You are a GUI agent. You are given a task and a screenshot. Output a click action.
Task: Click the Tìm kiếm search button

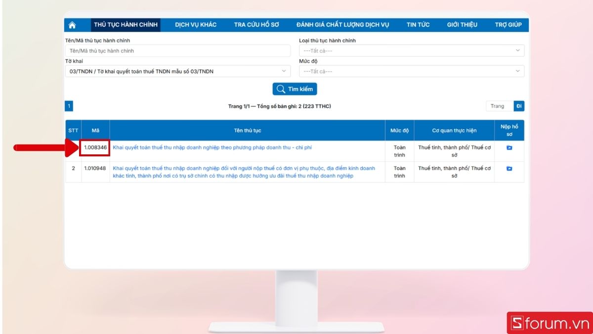[295, 89]
